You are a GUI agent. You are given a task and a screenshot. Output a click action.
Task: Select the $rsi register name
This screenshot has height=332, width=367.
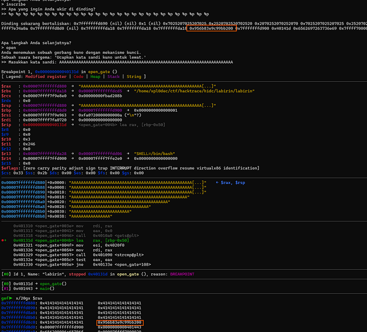(x=6, y=115)
